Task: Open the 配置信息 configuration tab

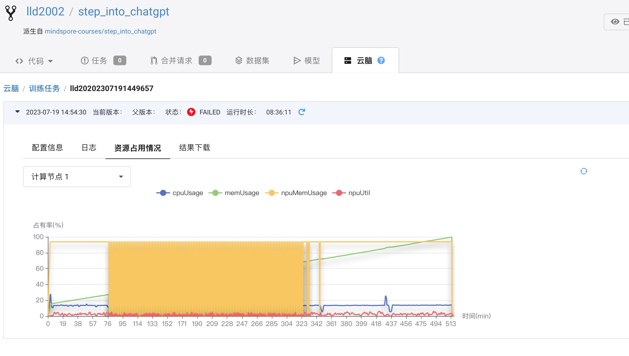Action: pos(48,148)
